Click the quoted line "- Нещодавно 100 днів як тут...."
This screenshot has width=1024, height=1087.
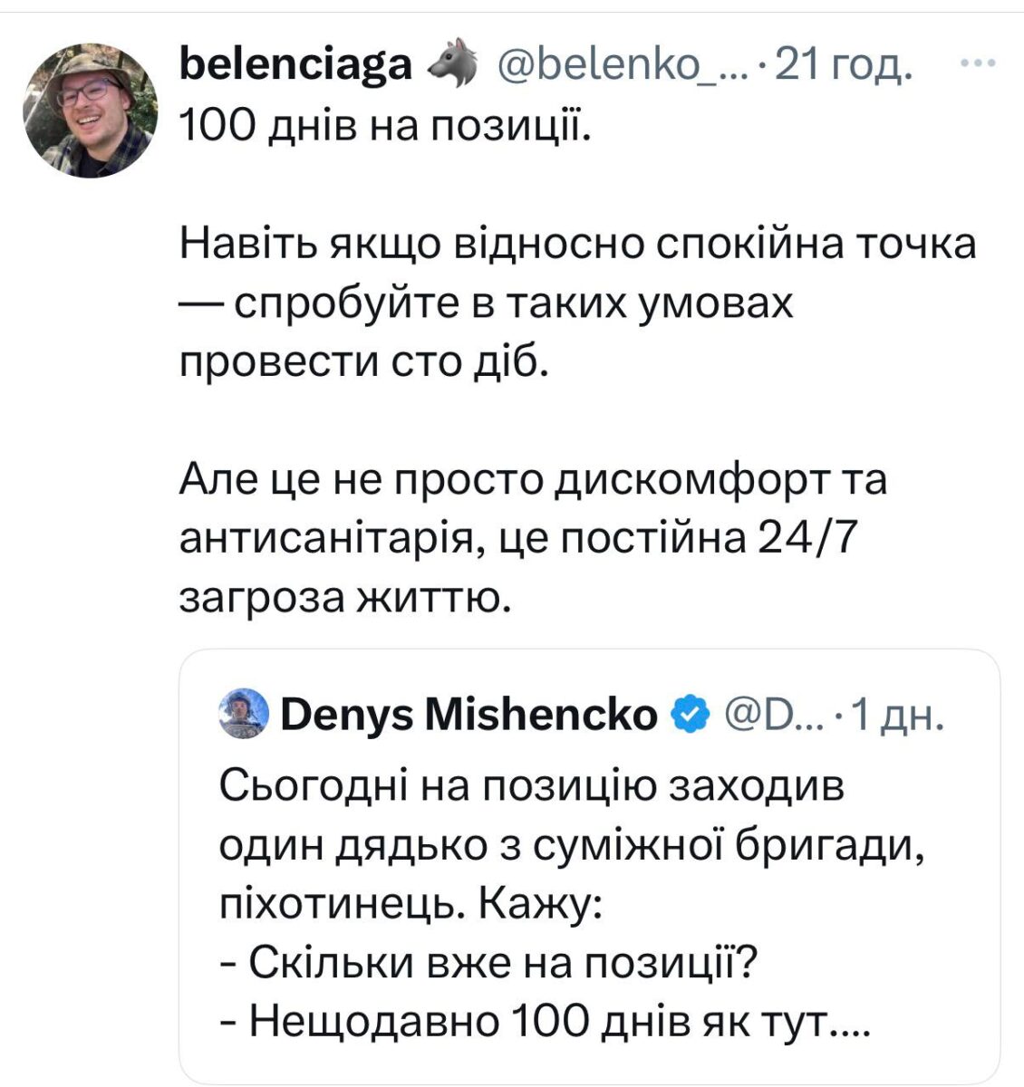coord(544,1022)
